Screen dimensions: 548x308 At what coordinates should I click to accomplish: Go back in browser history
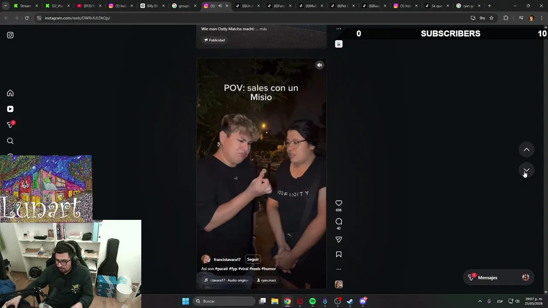(x=6, y=18)
